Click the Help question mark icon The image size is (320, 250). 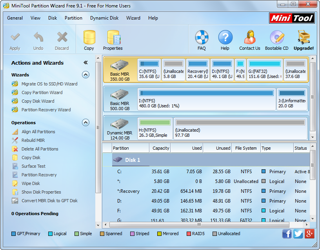(x=225, y=38)
